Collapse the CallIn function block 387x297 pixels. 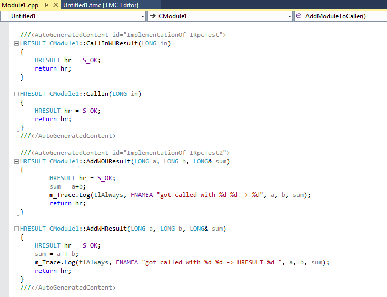tap(16, 94)
